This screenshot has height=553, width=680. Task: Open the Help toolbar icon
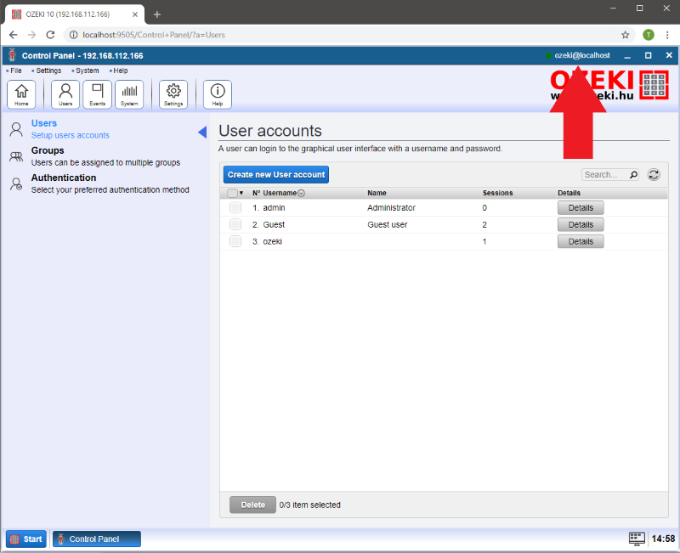coord(218,93)
